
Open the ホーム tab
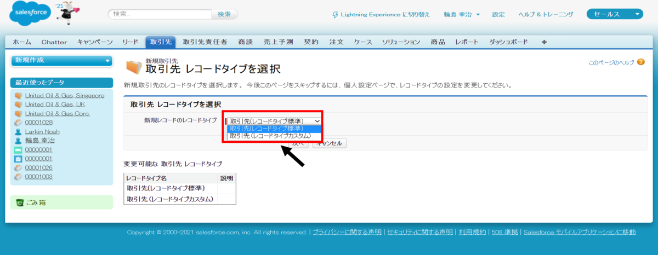[22, 42]
